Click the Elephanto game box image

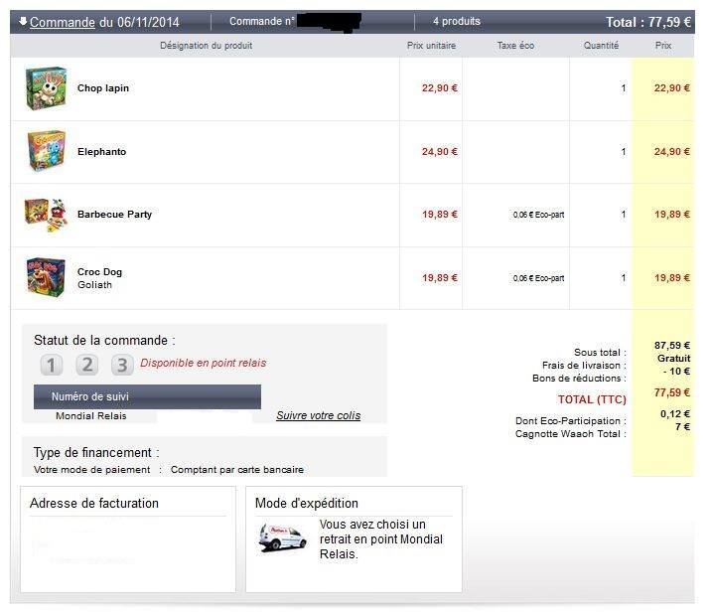46,152
